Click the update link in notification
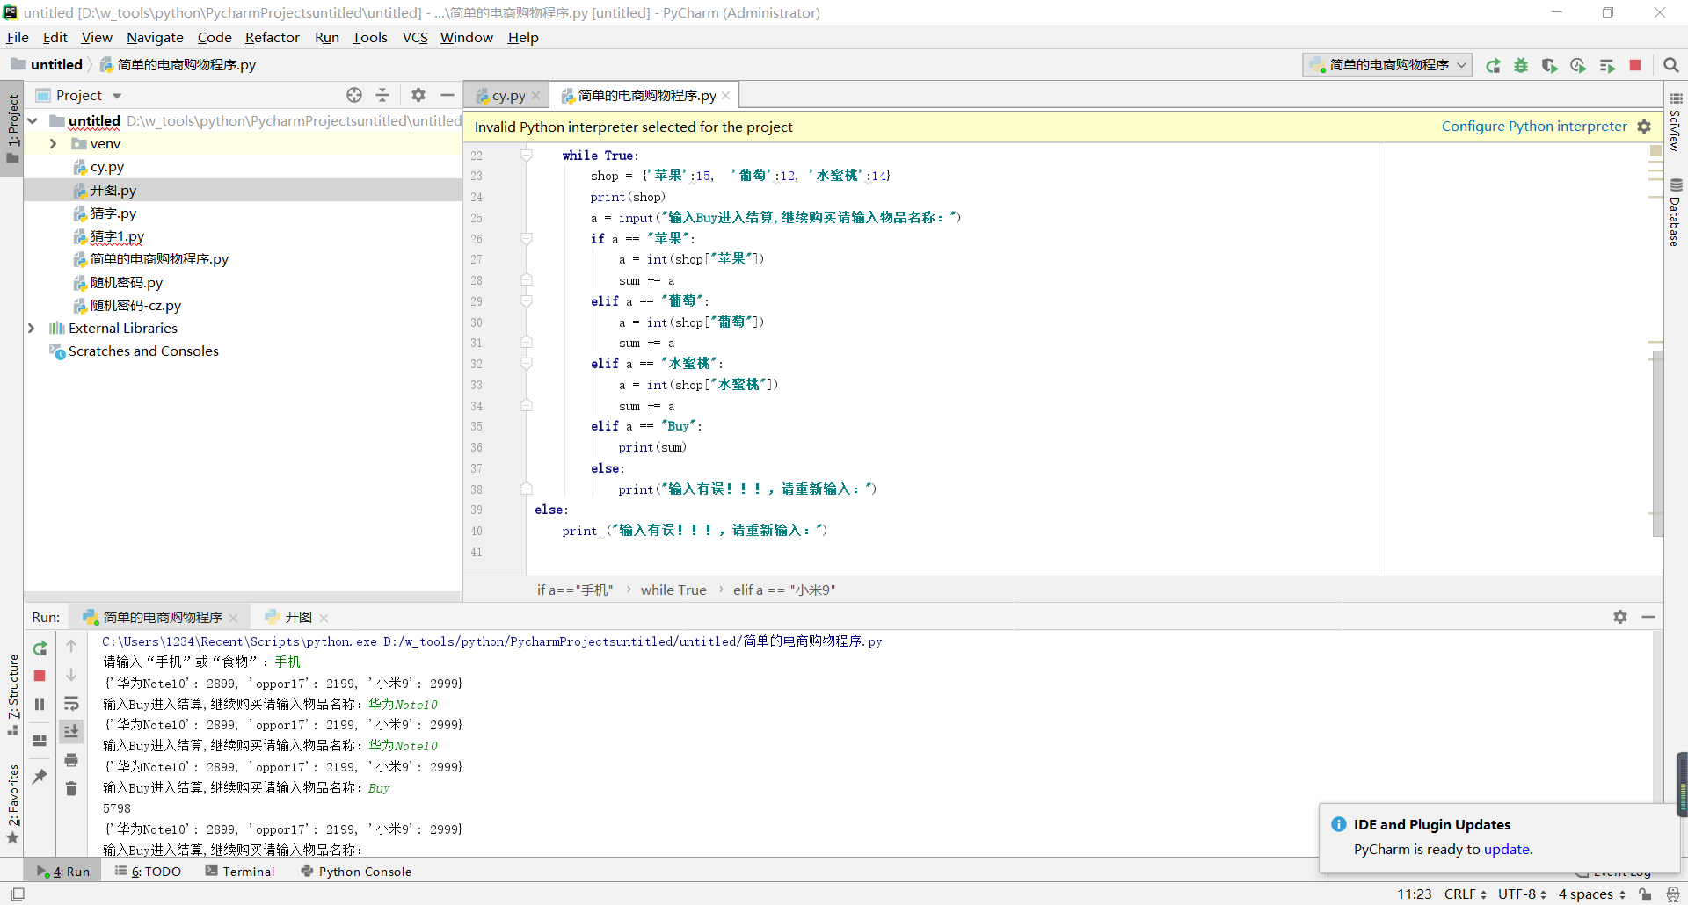 tap(1506, 849)
